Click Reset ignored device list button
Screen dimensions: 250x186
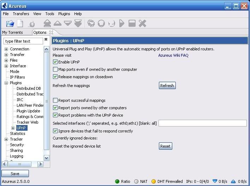pos(166,146)
